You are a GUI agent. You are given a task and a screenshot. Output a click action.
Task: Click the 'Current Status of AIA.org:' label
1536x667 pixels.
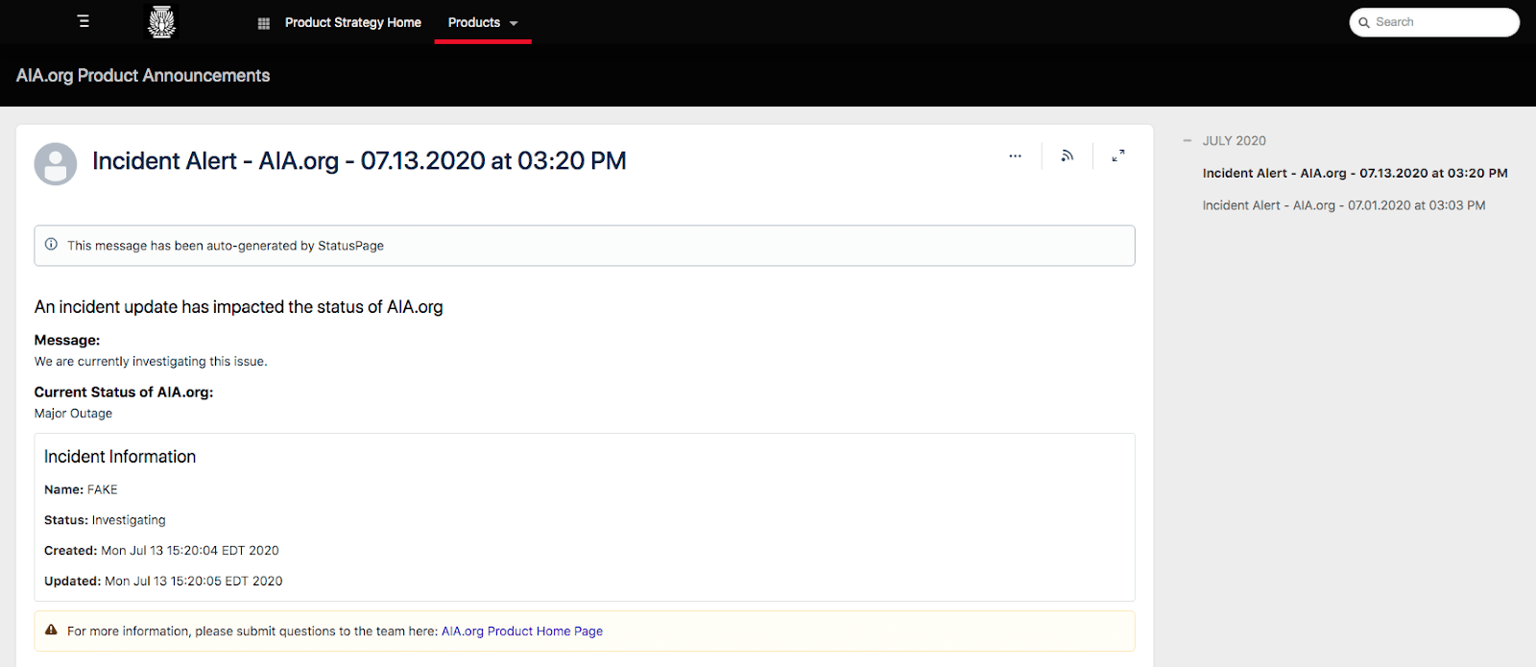pyautogui.click(x=124, y=393)
